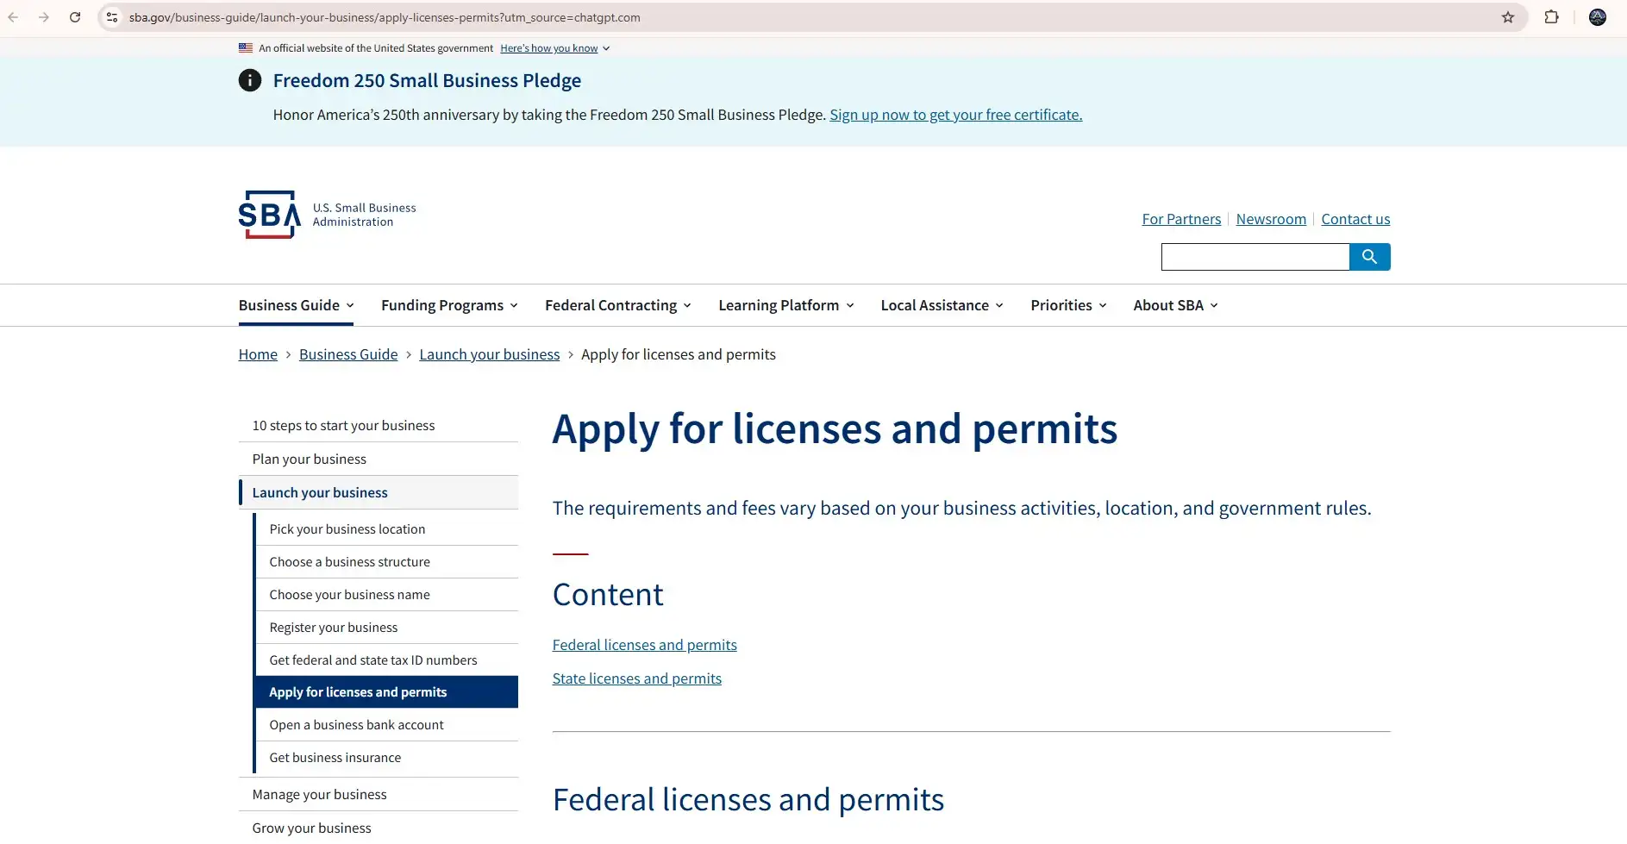Open Federal Contracting dropdown menu

pos(618,305)
